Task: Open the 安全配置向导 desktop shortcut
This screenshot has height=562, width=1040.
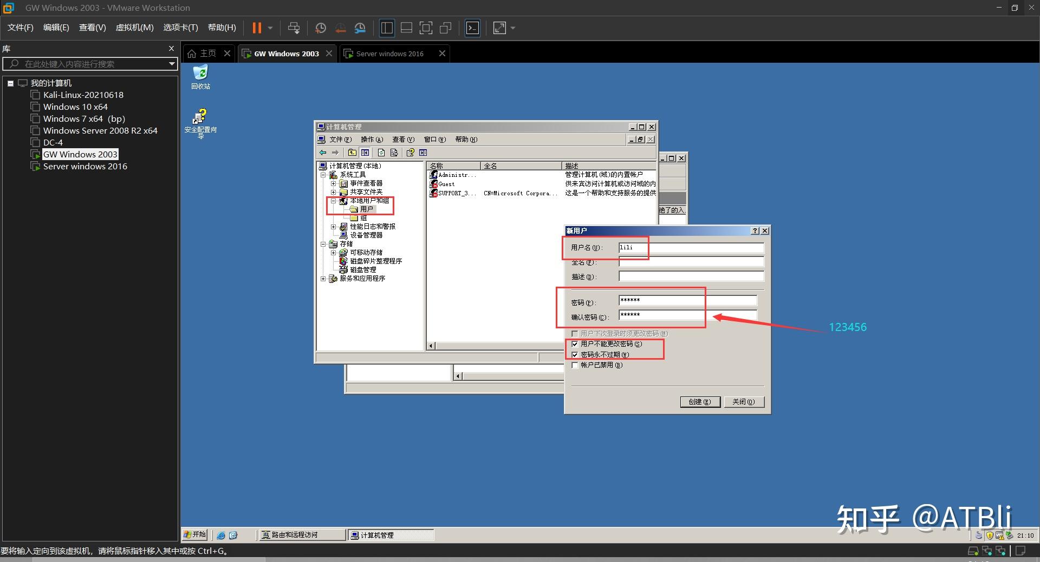Action: [x=200, y=124]
